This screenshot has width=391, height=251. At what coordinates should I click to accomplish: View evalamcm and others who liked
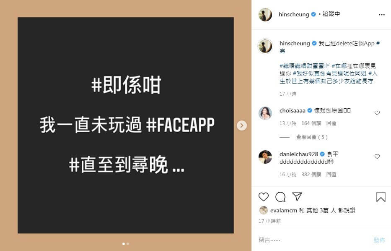[313, 210]
